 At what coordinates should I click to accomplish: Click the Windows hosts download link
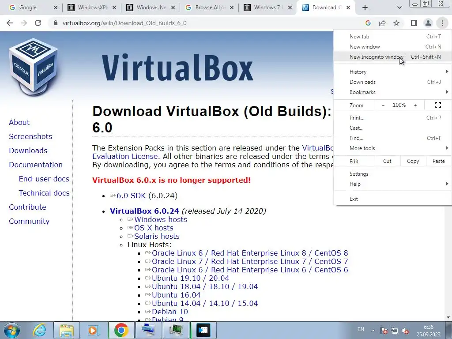(x=161, y=219)
